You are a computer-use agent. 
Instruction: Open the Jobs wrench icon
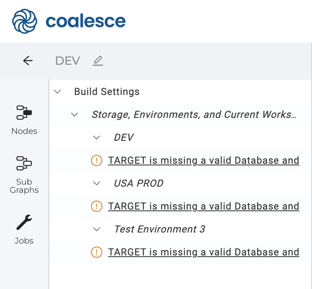[x=24, y=222]
